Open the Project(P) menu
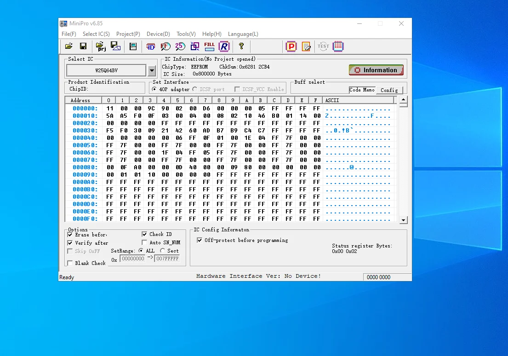 click(x=128, y=34)
